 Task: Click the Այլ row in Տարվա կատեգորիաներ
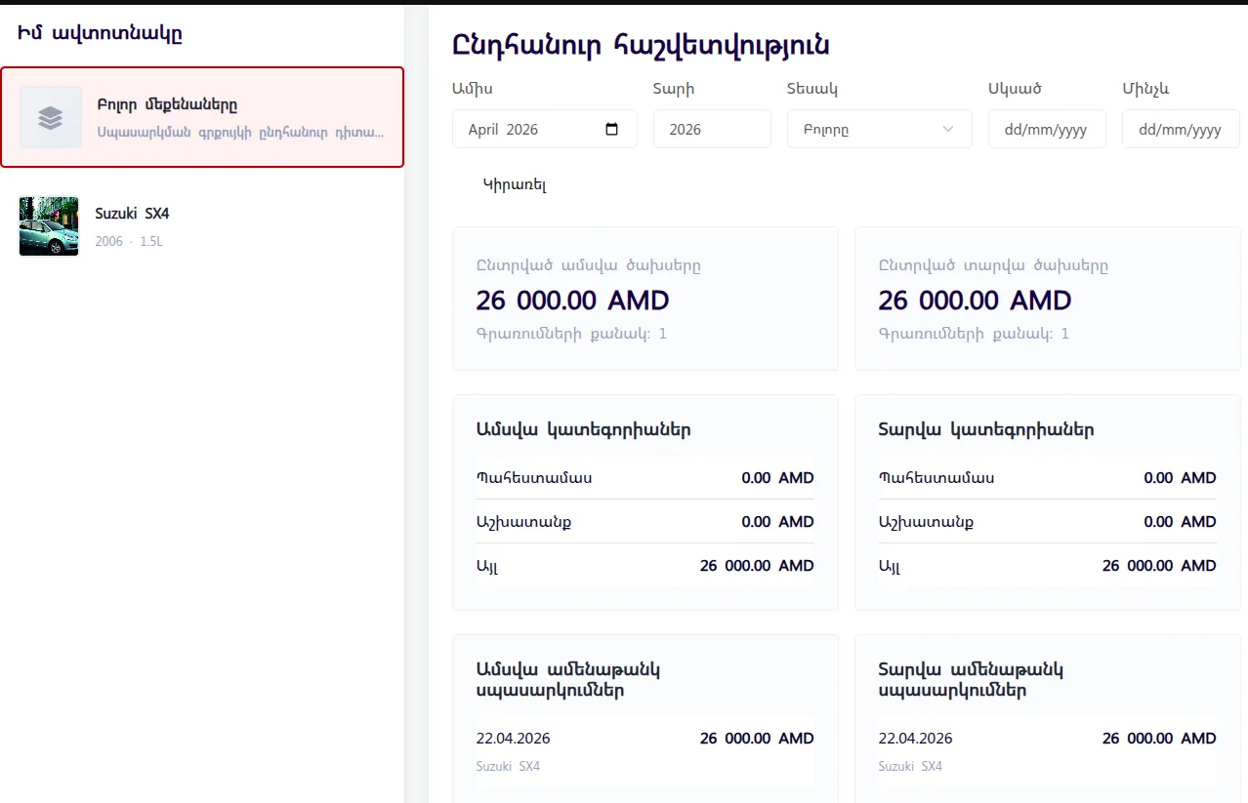point(1047,565)
